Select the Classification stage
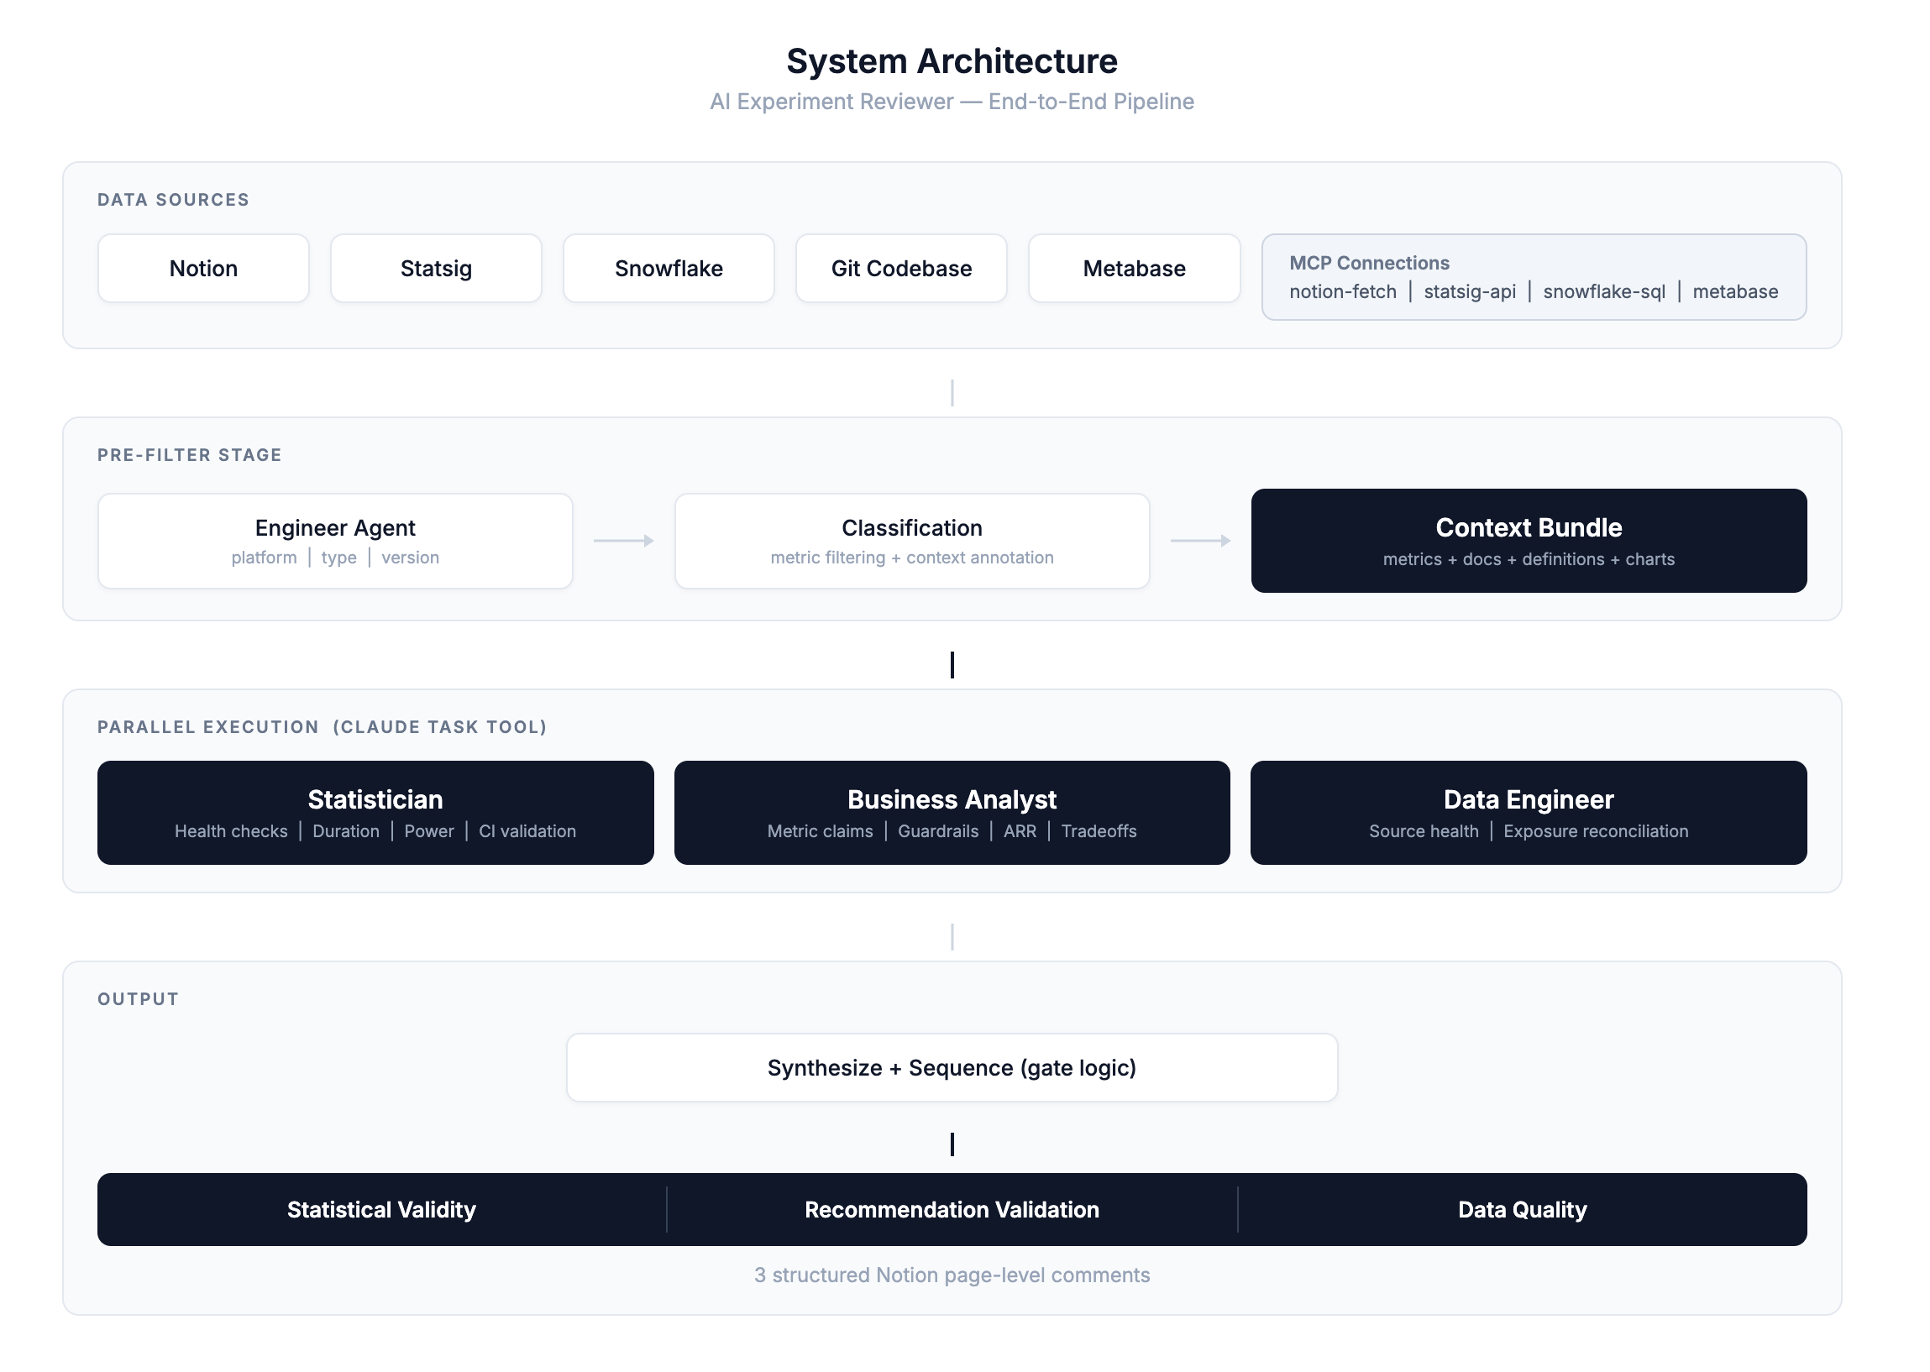Screen dimensions: 1930x1372 click(911, 541)
